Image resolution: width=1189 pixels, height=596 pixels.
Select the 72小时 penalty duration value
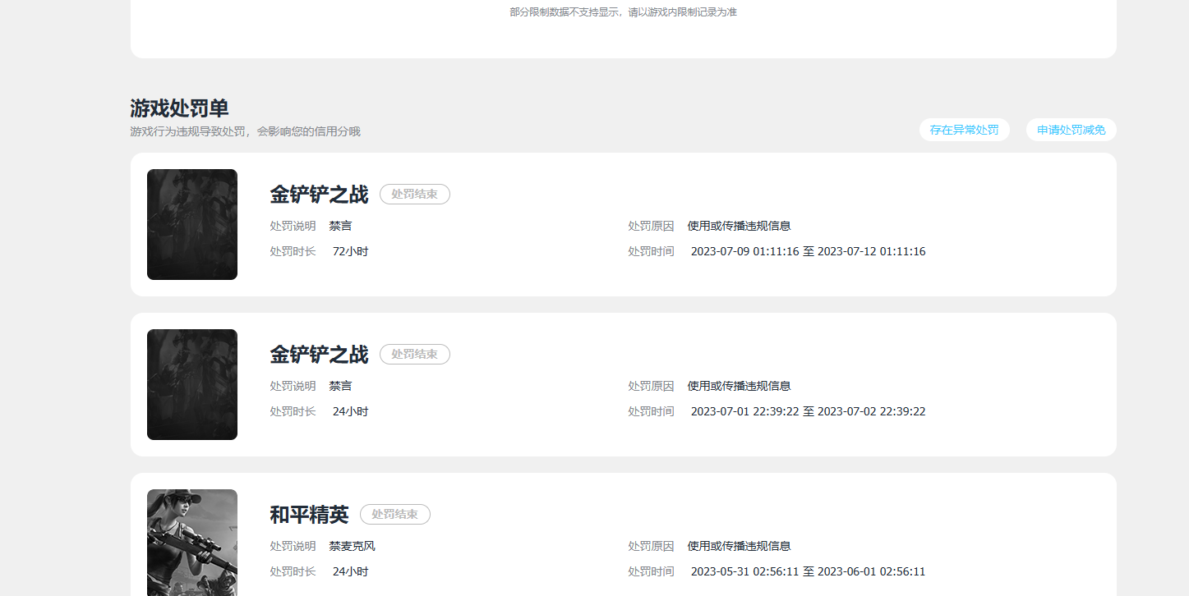[350, 251]
